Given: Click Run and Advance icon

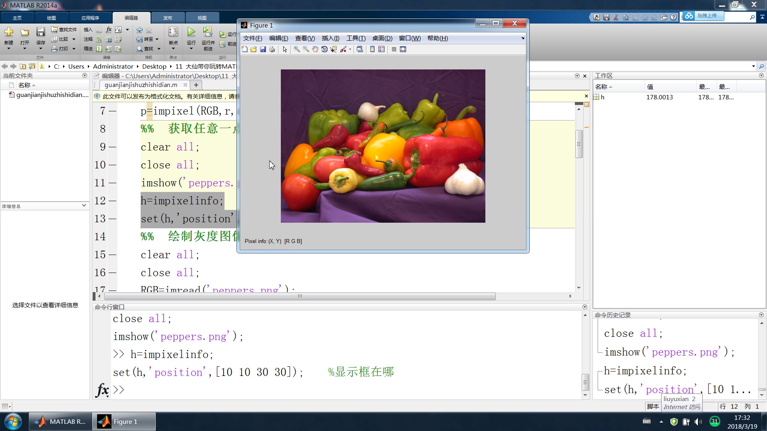Looking at the screenshot, I should tap(208, 32).
